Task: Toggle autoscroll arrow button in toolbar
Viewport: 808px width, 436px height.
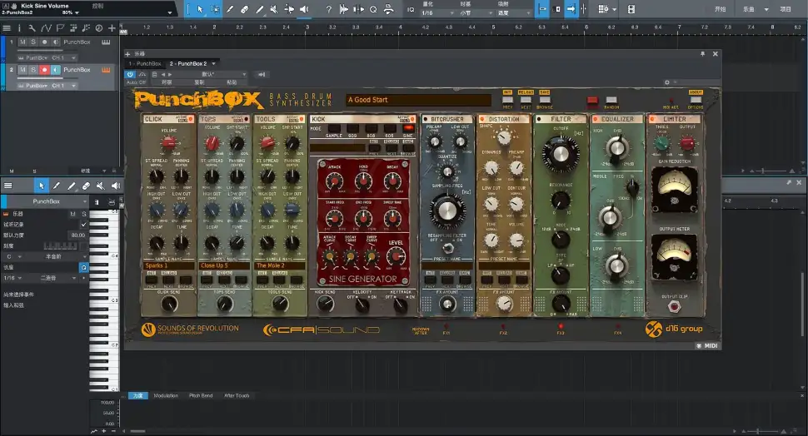Action: pos(571,9)
